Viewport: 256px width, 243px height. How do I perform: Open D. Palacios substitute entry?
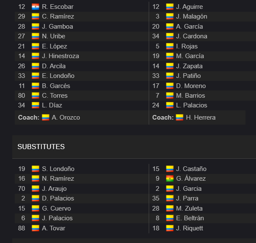click(x=58, y=198)
